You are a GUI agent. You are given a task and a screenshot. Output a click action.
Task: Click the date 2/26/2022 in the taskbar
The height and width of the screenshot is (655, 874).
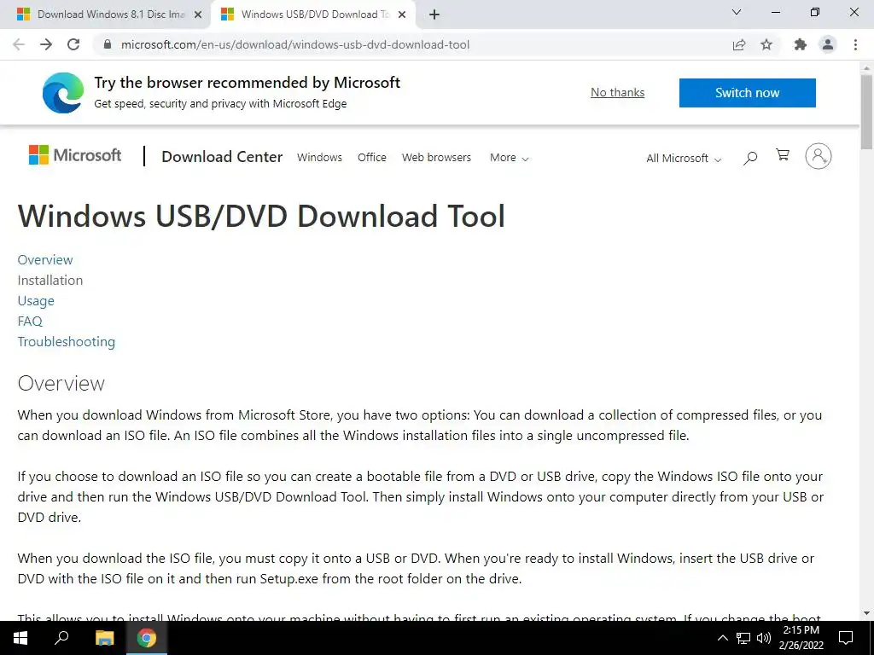pos(801,646)
